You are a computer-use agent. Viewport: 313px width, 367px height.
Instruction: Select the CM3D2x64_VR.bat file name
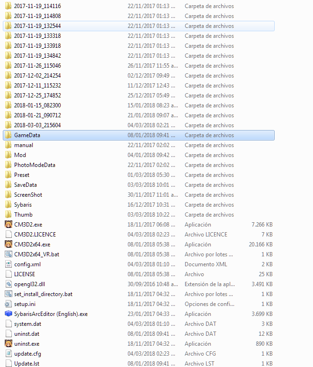[37, 254]
